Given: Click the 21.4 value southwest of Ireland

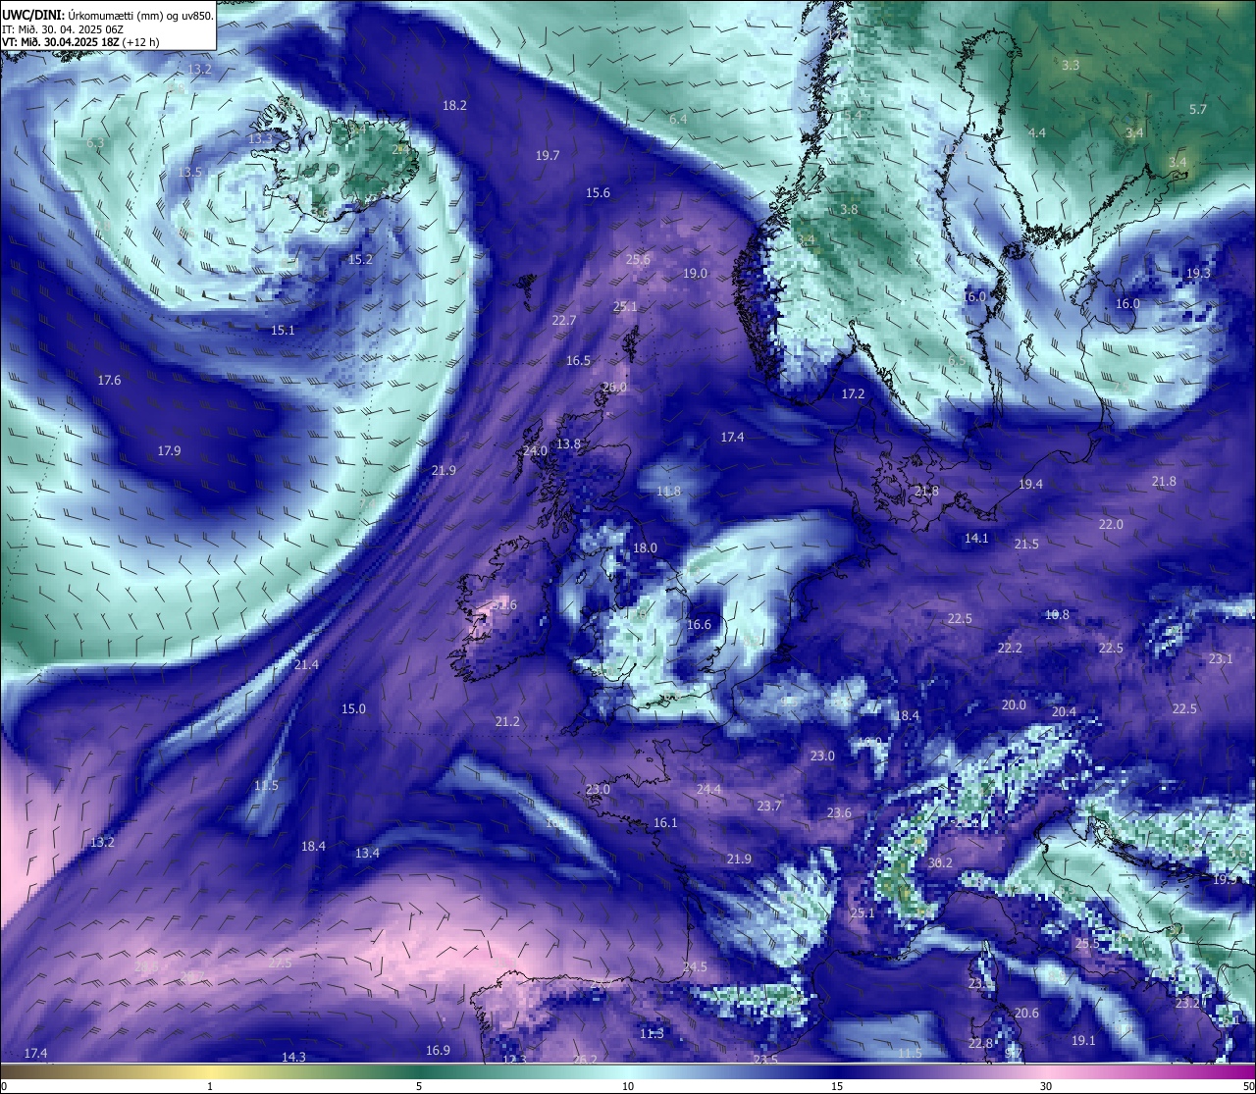Looking at the screenshot, I should pyautogui.click(x=306, y=664).
